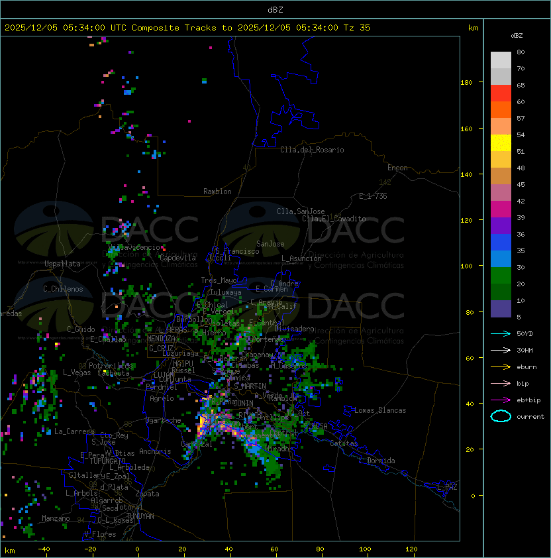Click the 'La_Carrera' place label
551x558 pixels.
(75, 431)
